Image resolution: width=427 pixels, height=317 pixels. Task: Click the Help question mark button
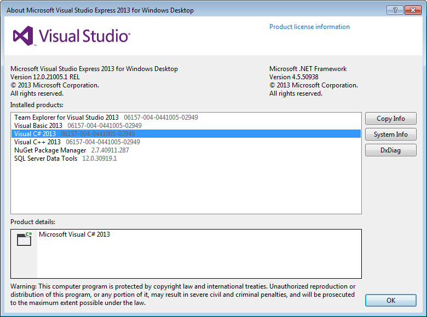point(395,10)
